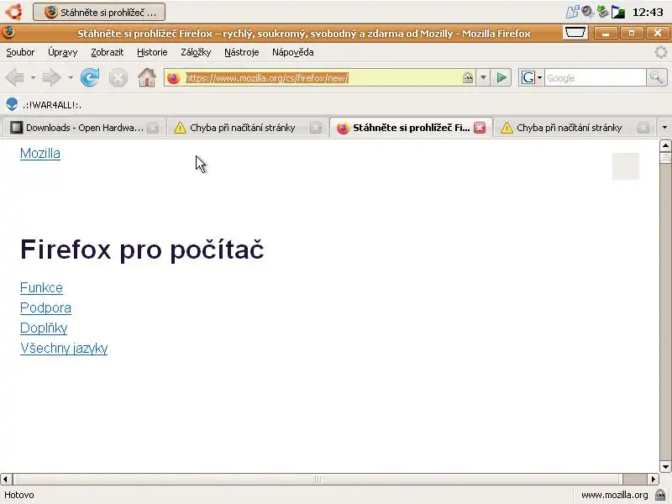
Task: Open the list all tabs dropdown
Action: (664, 128)
